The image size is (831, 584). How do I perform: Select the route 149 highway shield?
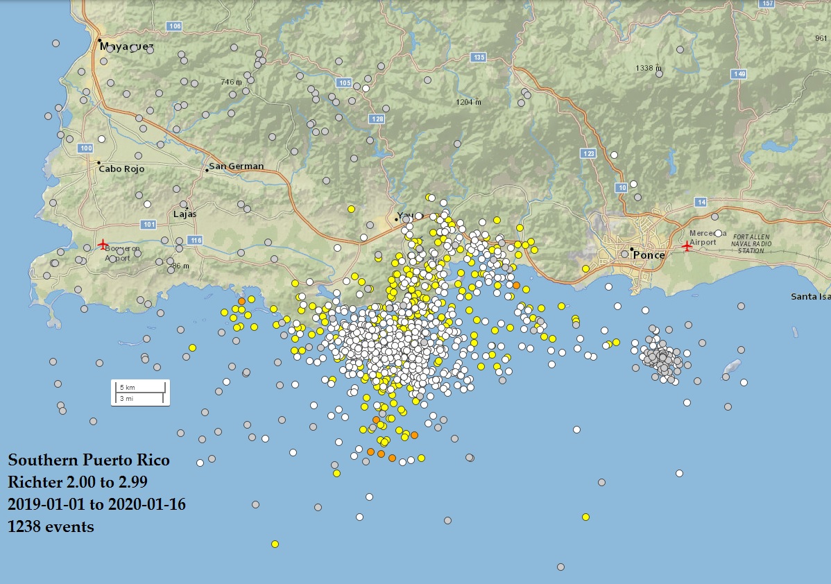point(739,74)
